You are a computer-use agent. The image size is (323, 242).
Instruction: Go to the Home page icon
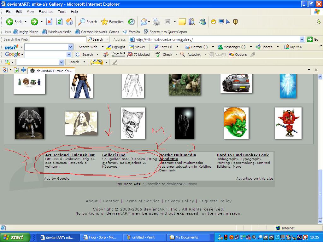point(69,22)
